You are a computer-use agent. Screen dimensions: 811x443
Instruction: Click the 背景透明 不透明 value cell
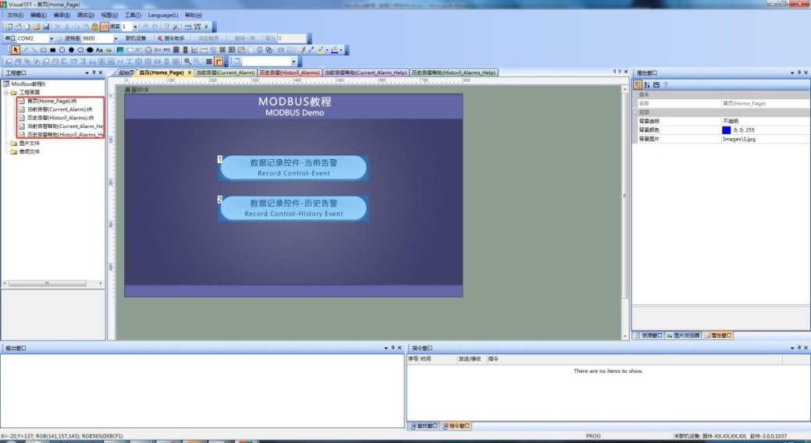tap(766, 121)
